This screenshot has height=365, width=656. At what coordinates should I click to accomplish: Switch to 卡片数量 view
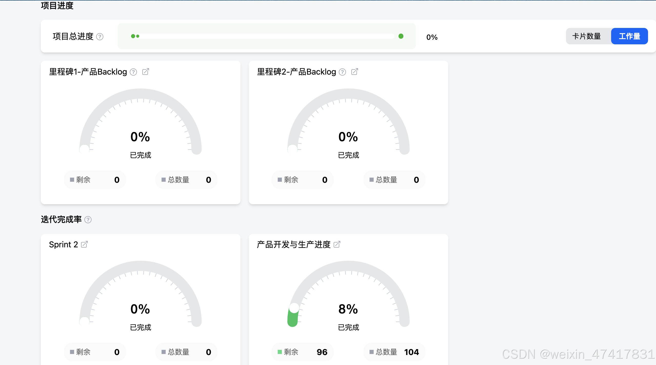tap(587, 36)
